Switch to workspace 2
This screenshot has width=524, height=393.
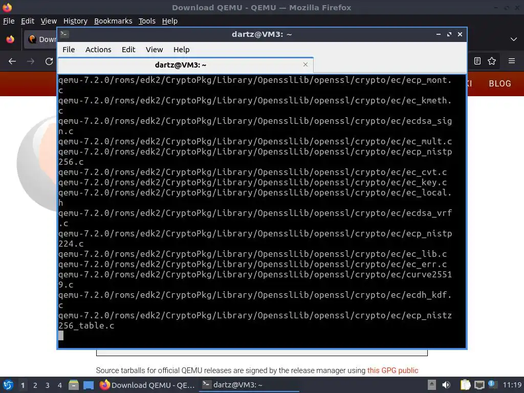(35, 385)
